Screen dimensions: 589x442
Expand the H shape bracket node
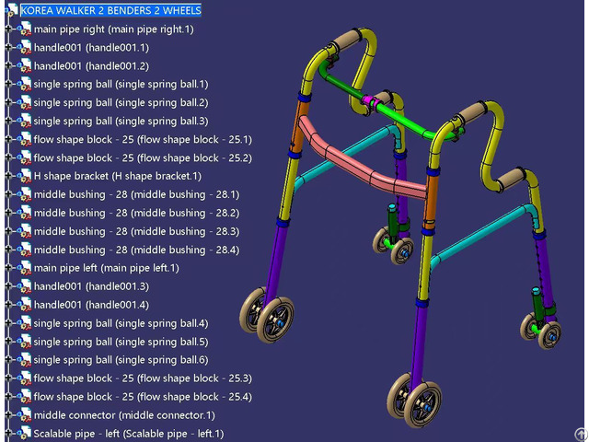7,176
